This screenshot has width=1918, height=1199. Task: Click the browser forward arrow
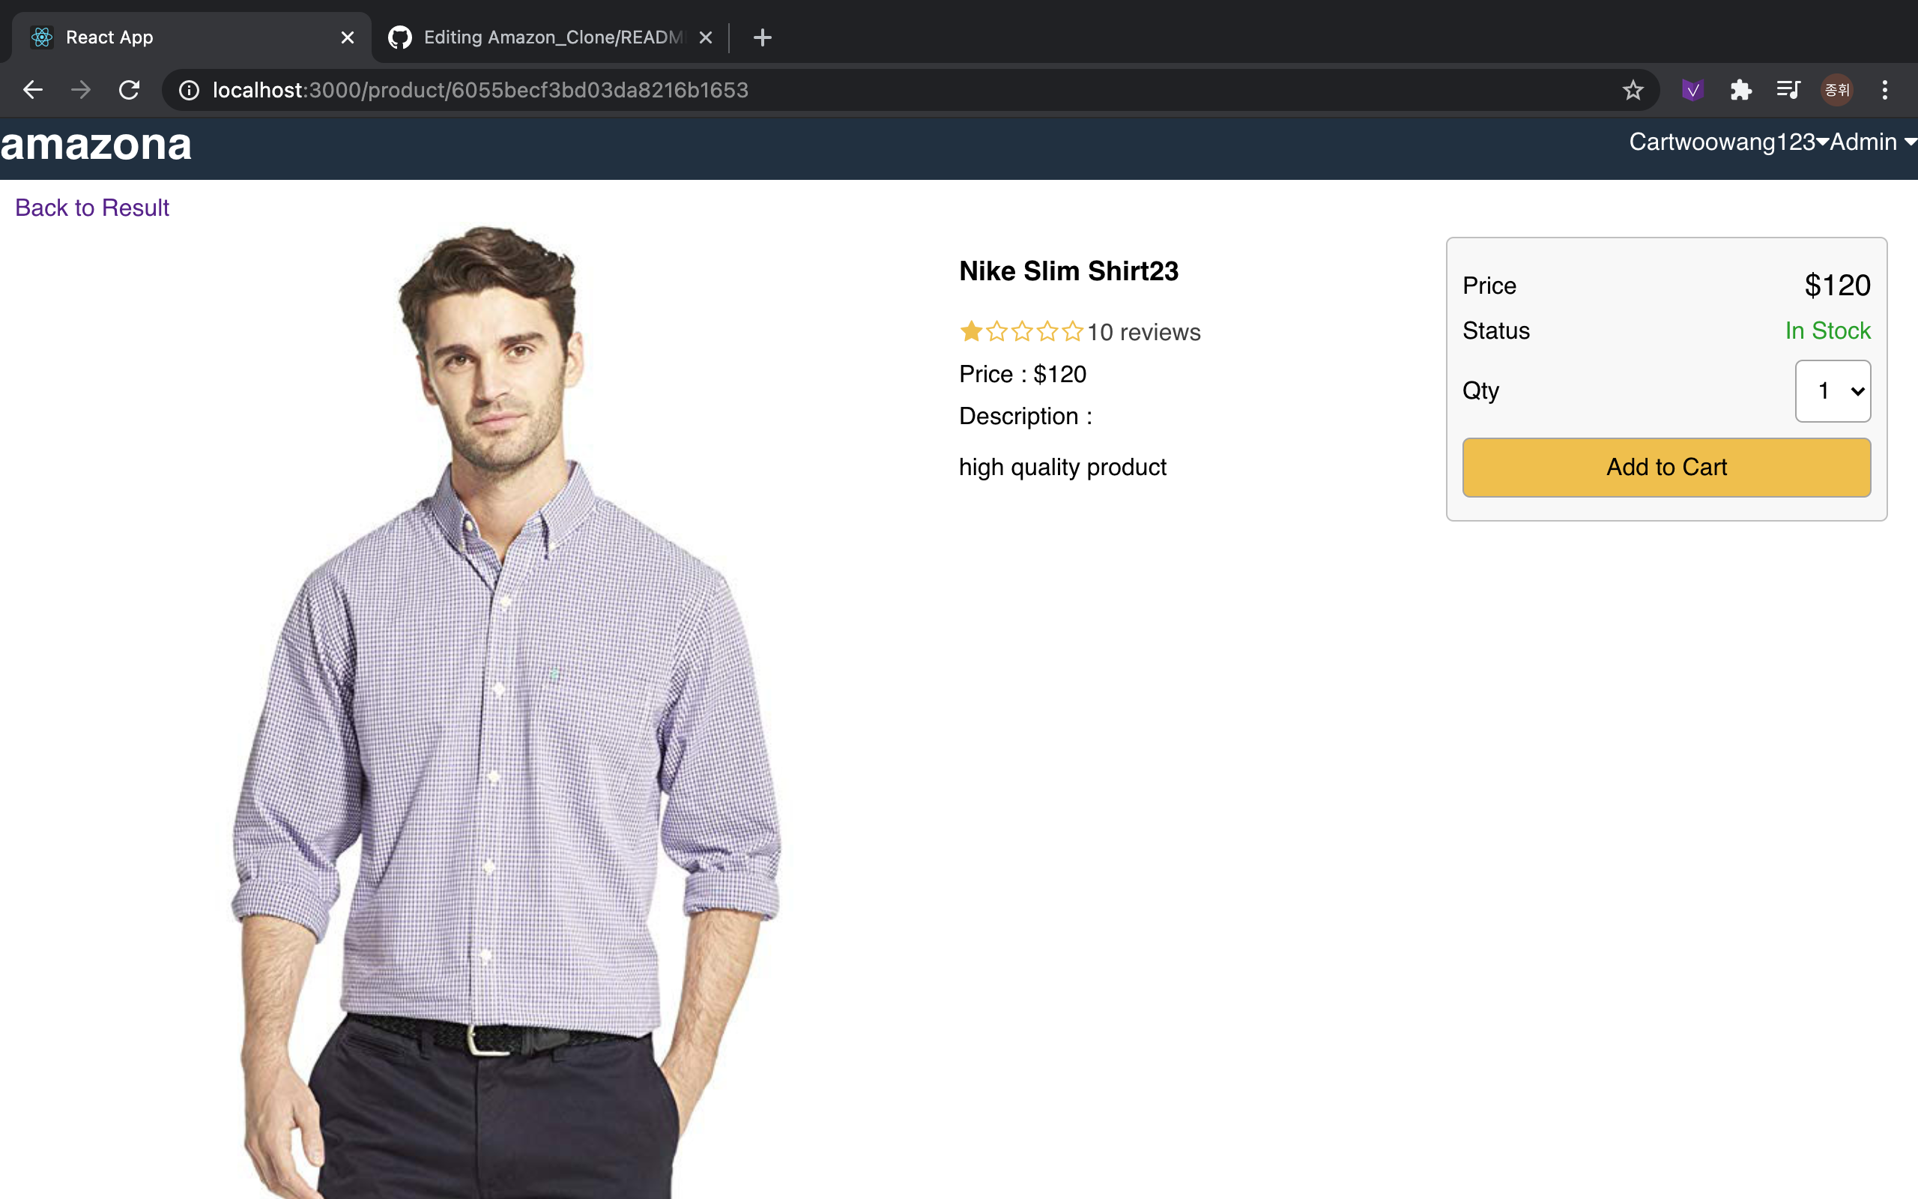(x=80, y=90)
